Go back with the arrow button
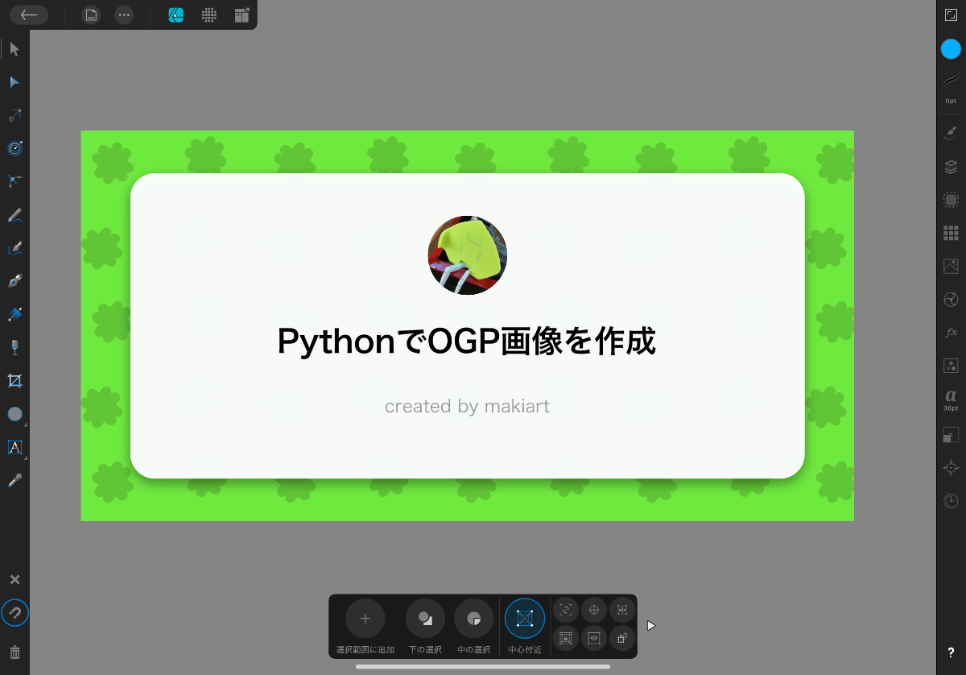 [x=29, y=14]
